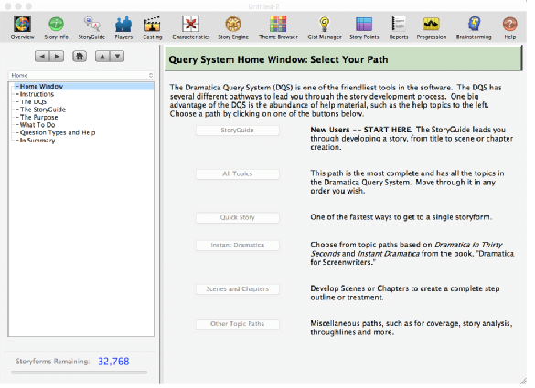The height and width of the screenshot is (388, 535).
Task: Select Instructions in the topic list
Action: click(x=37, y=94)
